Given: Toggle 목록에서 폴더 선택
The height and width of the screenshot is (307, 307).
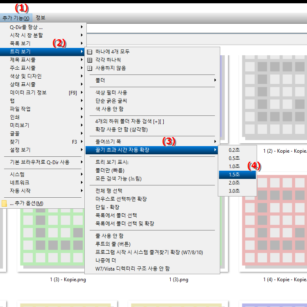Looking at the screenshot, I should (152, 215).
